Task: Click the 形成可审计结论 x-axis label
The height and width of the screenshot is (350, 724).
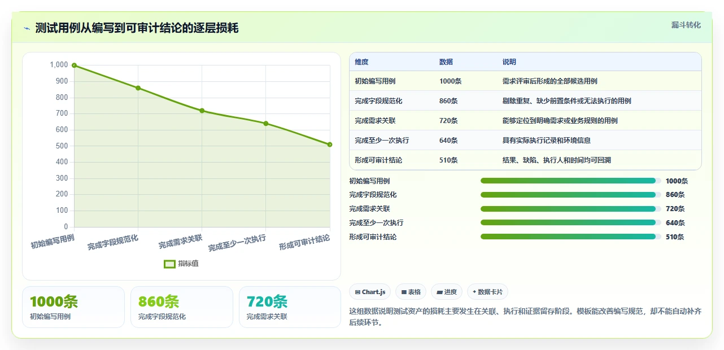Action: click(x=304, y=243)
